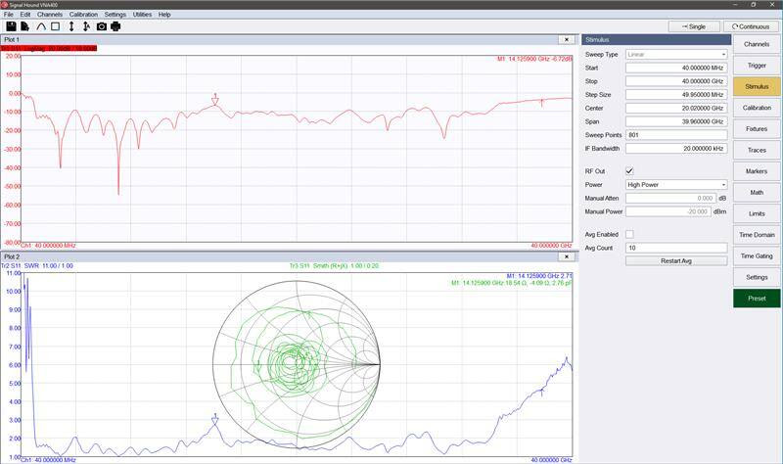Click the green Preset button
783x464 pixels.
pyautogui.click(x=757, y=299)
